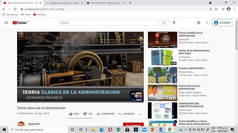This screenshot has height=133, width=238.
Task: Focus the Buscar search field
Action: 108,23
